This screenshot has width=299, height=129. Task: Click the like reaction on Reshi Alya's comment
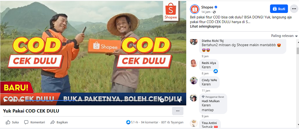(x=216, y=71)
